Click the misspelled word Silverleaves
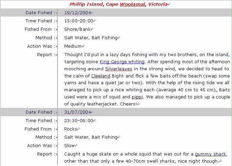The width and height of the screenshot is (232, 166). point(118,69)
